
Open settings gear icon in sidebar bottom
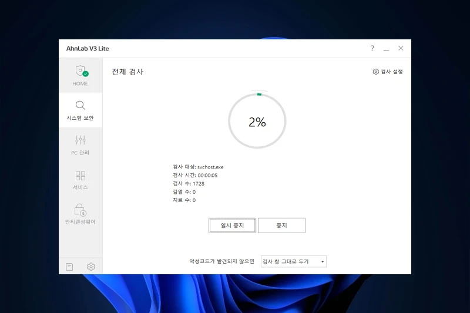click(x=91, y=267)
